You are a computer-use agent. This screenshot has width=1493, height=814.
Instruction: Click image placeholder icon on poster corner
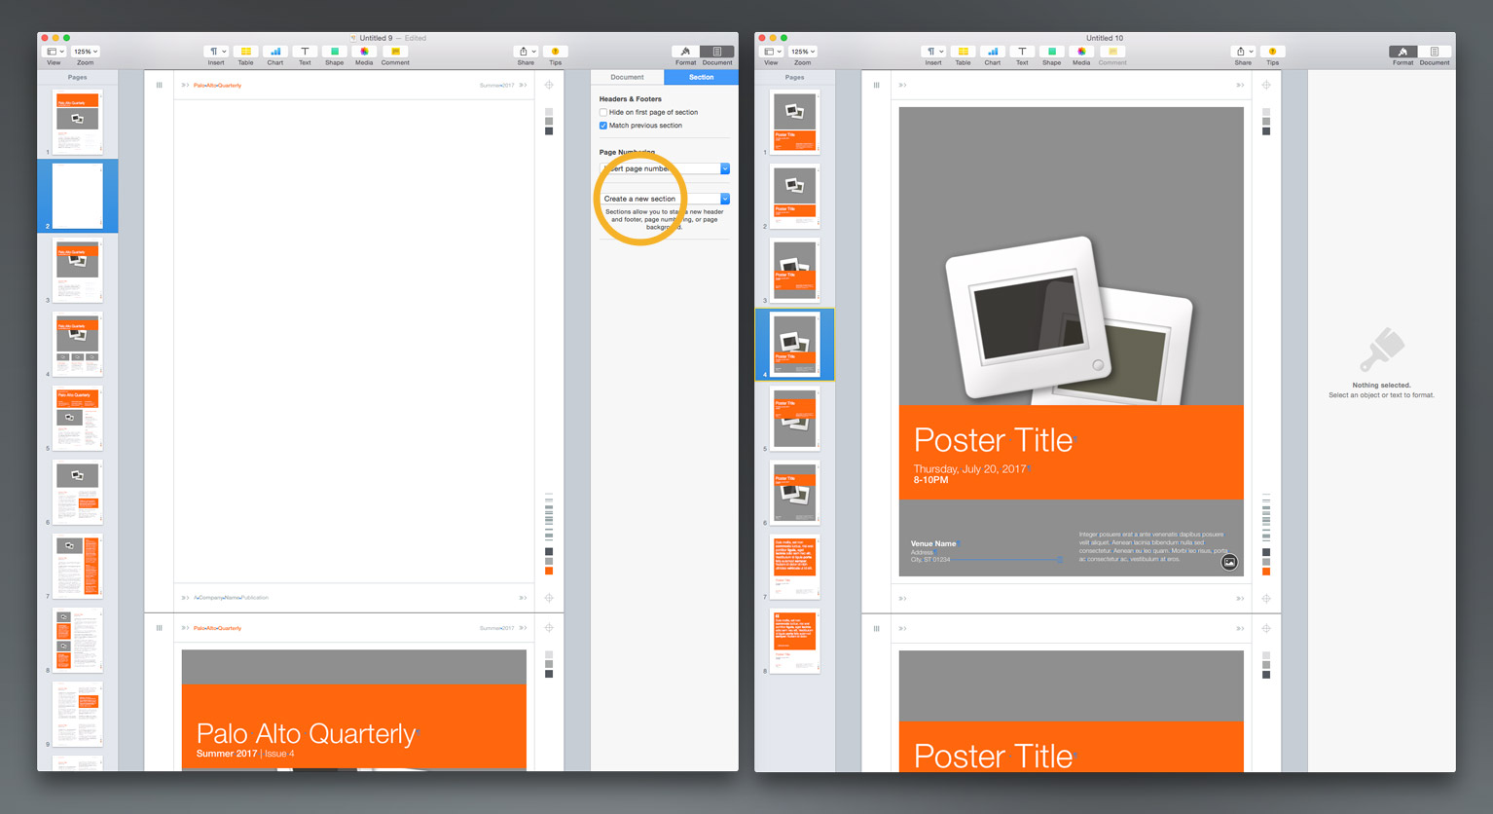1229,562
